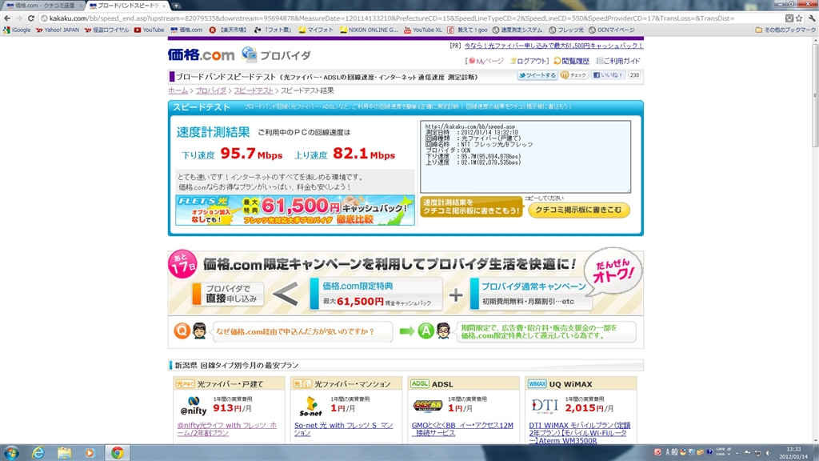
Task: Open the その他のブックマーク folder
Action: (785, 30)
